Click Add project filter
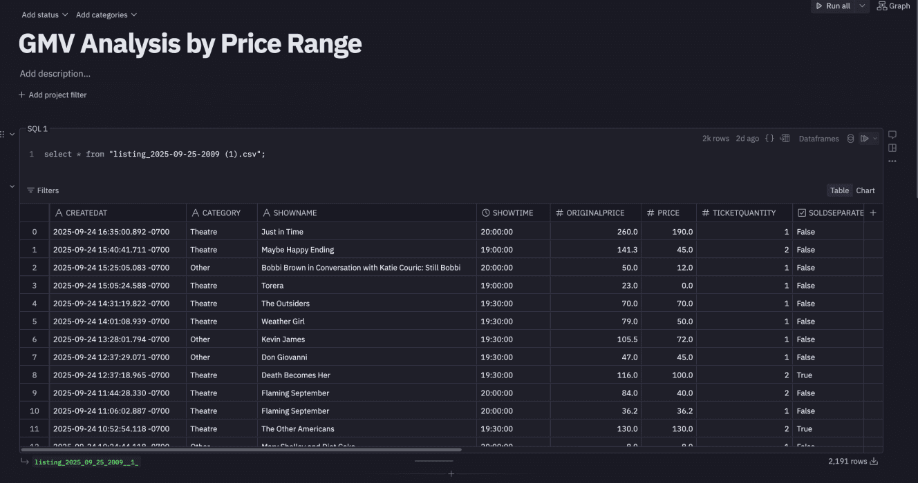 (53, 95)
